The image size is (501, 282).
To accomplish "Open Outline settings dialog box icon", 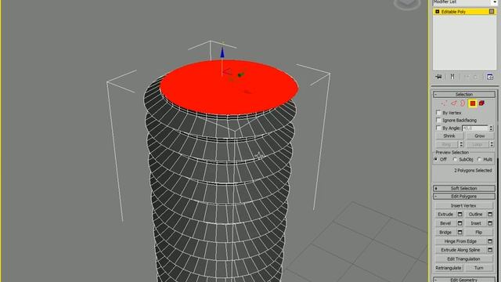I will 490,214.
